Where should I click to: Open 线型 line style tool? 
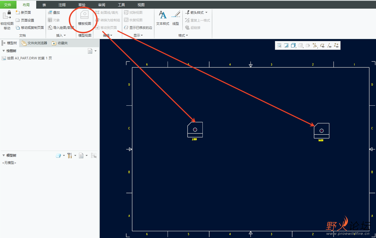coord(176,18)
